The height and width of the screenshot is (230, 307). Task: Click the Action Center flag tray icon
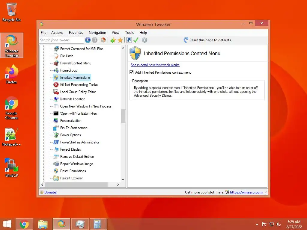[x=264, y=224]
